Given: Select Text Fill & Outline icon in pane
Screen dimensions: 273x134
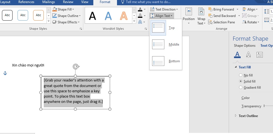Looking at the screenshot, I should (237, 55).
